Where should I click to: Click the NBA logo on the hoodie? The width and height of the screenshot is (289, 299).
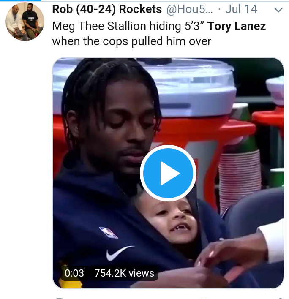108,233
